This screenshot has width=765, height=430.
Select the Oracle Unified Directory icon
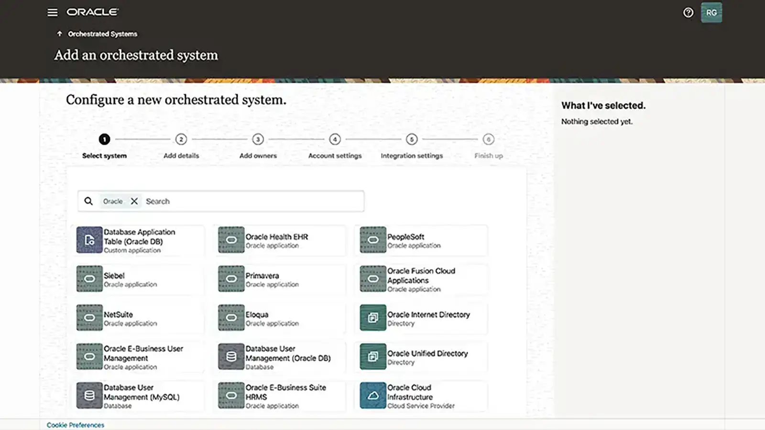[373, 356]
